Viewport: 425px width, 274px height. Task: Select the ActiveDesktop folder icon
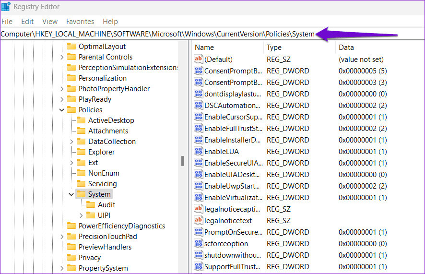(x=81, y=120)
